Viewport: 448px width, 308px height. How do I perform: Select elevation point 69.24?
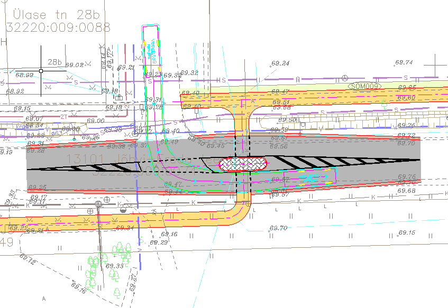coord(280,63)
